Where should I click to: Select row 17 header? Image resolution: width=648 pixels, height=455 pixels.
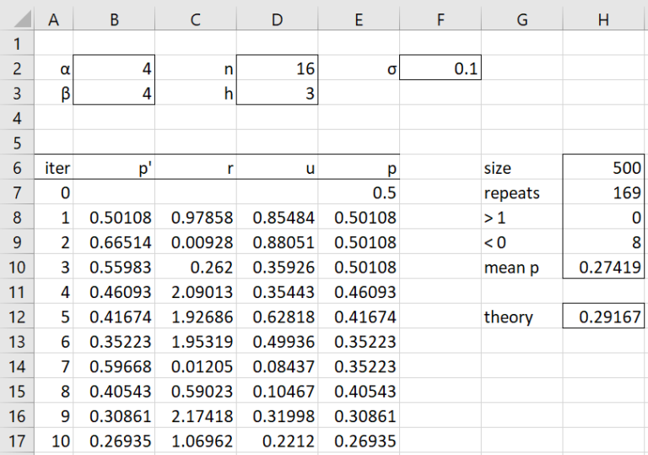(17, 441)
